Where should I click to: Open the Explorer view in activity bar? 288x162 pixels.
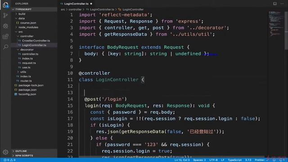click(x=5, y=5)
